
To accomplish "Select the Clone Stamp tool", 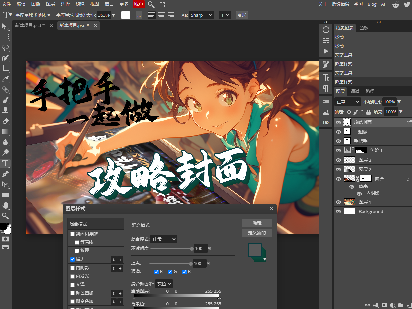I will [5, 111].
